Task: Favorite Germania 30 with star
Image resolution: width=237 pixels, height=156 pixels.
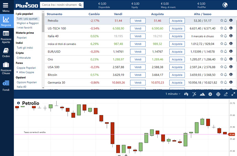Action: (222, 82)
